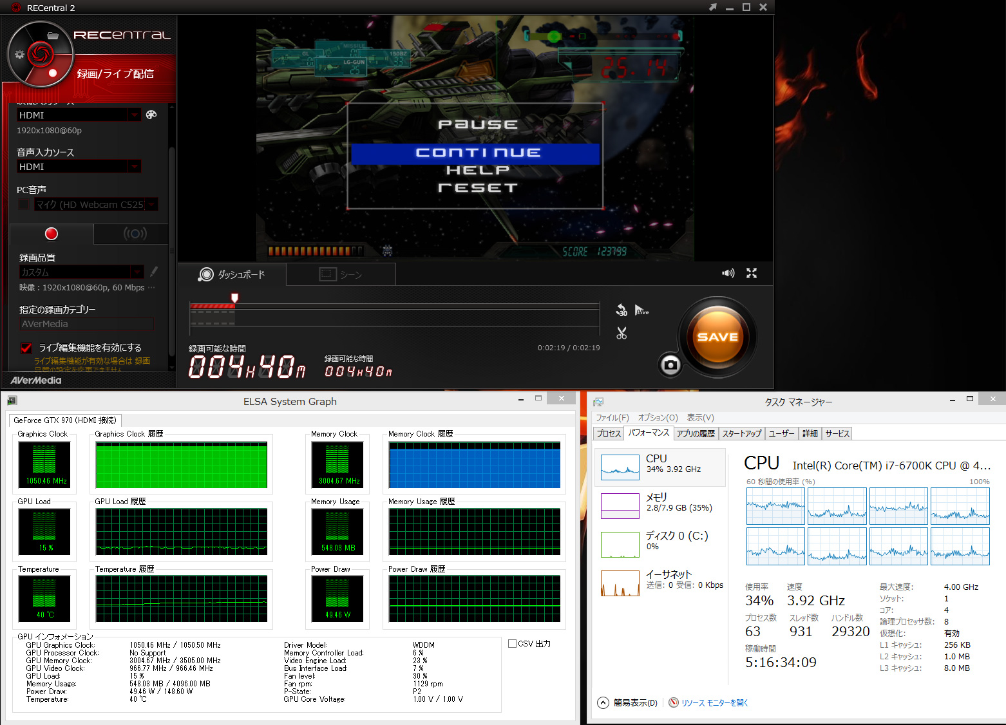Open RECentral settings gear icon

19,54
